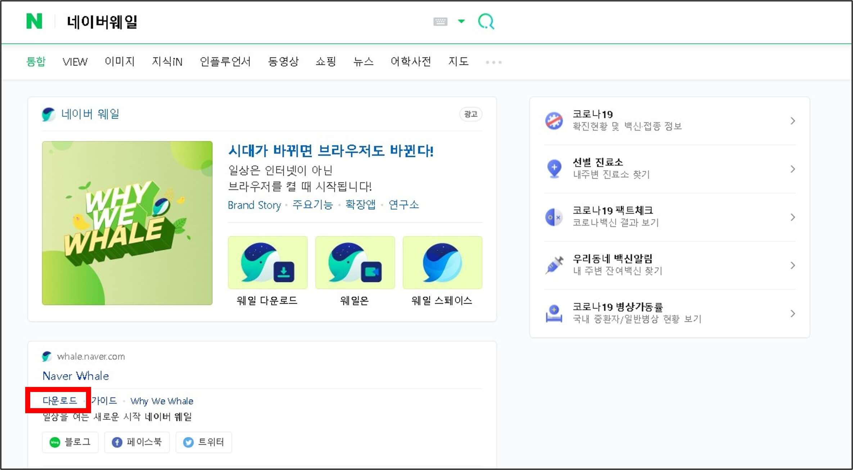Expand the 선별 진료소 row chevron

pyautogui.click(x=793, y=169)
